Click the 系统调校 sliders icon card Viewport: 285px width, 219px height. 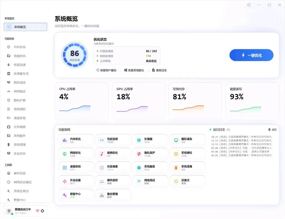click(x=187, y=154)
